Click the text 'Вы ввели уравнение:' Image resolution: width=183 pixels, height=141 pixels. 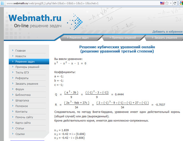pos(68,59)
